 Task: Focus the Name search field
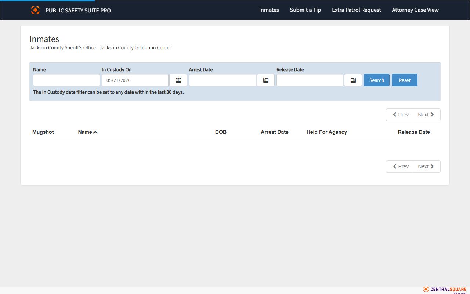coord(66,80)
